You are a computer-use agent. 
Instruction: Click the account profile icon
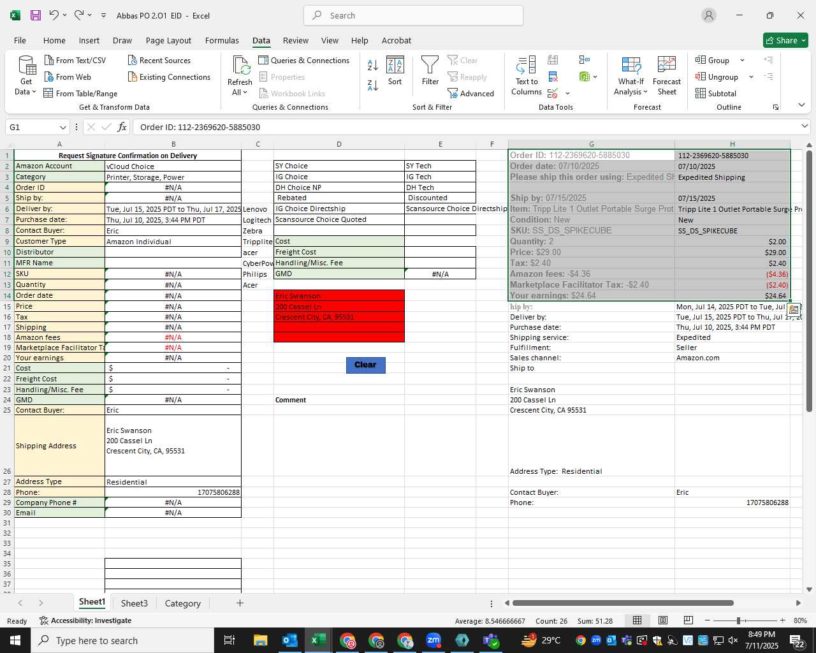(x=708, y=15)
